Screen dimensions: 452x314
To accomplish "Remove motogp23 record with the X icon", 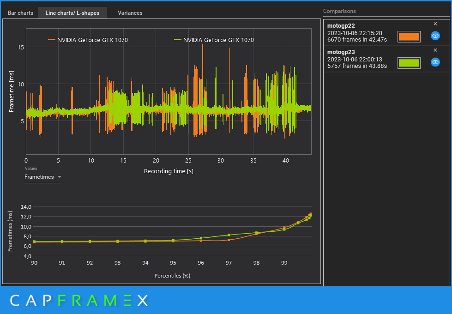I will point(435,50).
